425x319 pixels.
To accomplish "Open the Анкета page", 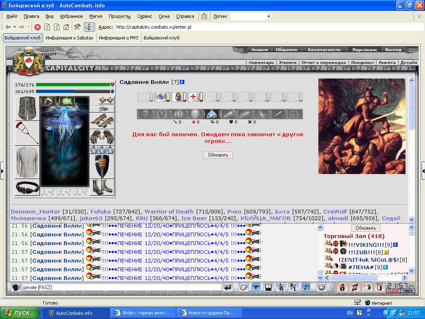I will 387,62.
